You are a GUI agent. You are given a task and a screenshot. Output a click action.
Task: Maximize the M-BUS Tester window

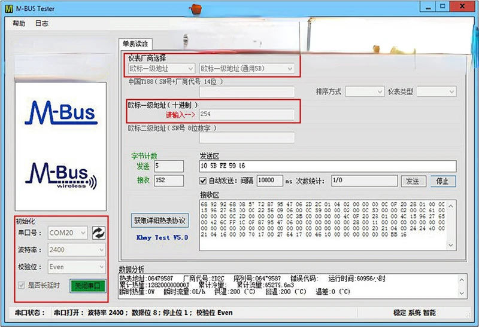point(442,7)
